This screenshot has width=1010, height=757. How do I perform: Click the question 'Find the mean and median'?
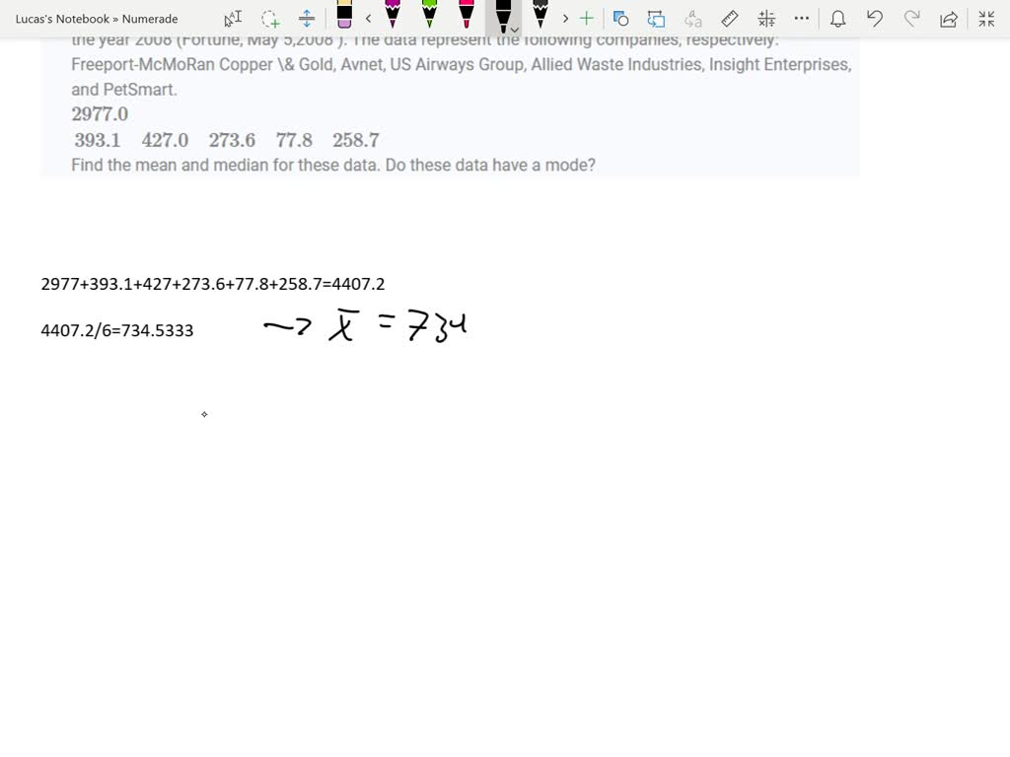333,165
